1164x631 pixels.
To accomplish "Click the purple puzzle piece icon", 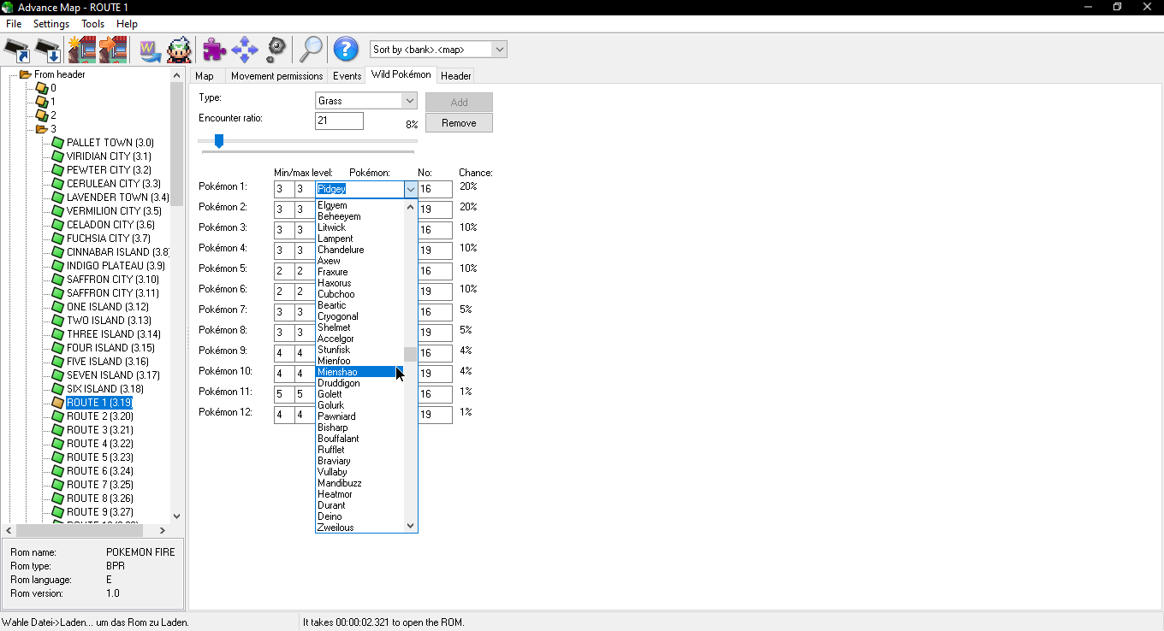I will (214, 50).
